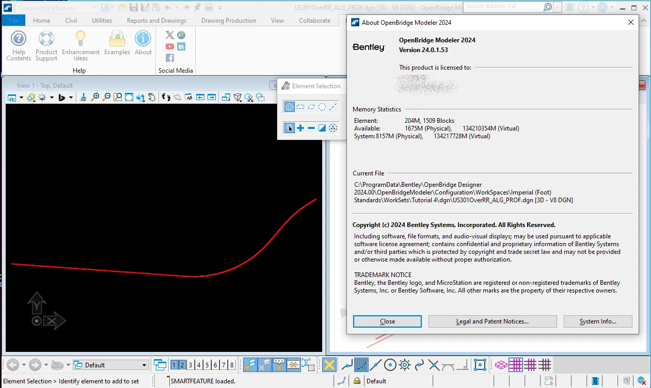Screen dimensions: 651x388
Task: Toggle view 5 button in view toggles
Action: pyautogui.click(x=207, y=365)
